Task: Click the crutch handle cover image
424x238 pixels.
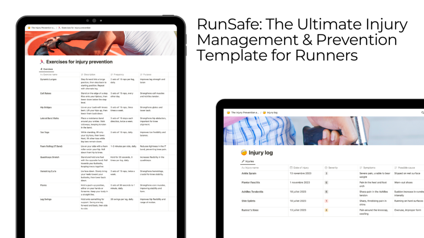Action: pos(324,131)
